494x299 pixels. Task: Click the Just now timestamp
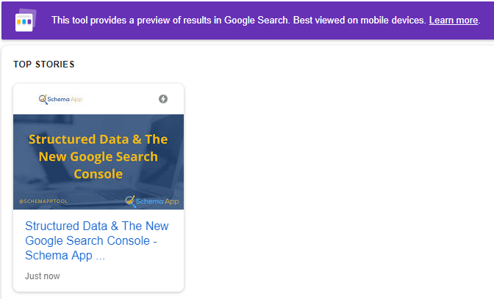[43, 276]
